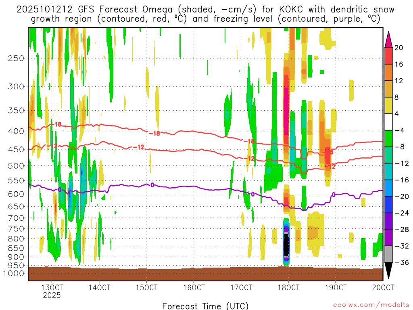Viewport: 413px width, 310px height.
Task: Click the title's second line about dendritic growth region
Action: [205, 19]
